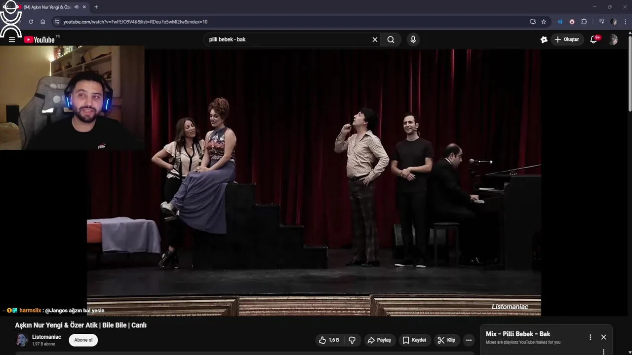Screen dimensions: 632x355
Task: Create a clip with Klip button
Action: [446, 340]
